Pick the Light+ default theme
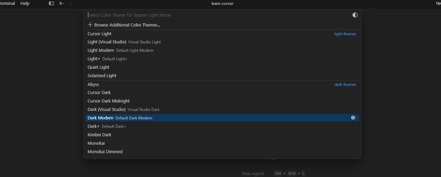Screen dimensions: 441x177 222,59
